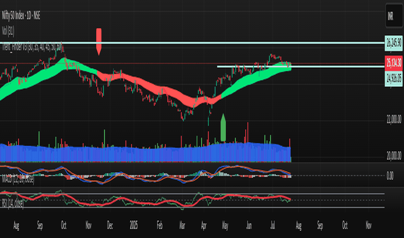Click the May label on time axis
The width and height of the screenshot is (404, 238).
225,225
